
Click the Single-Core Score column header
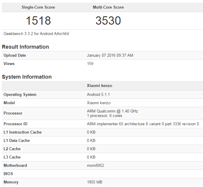coord(38,7)
